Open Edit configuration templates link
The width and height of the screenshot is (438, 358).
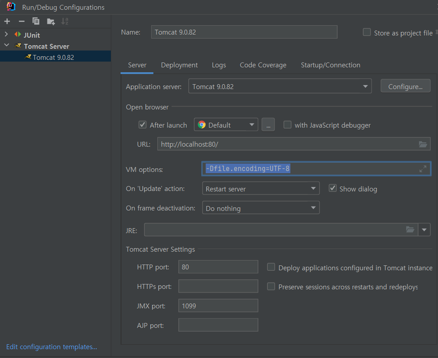(52, 346)
